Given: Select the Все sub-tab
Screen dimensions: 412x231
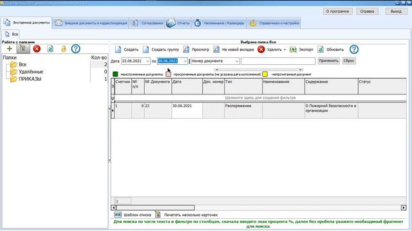Looking at the screenshot, I should tap(11, 34).
